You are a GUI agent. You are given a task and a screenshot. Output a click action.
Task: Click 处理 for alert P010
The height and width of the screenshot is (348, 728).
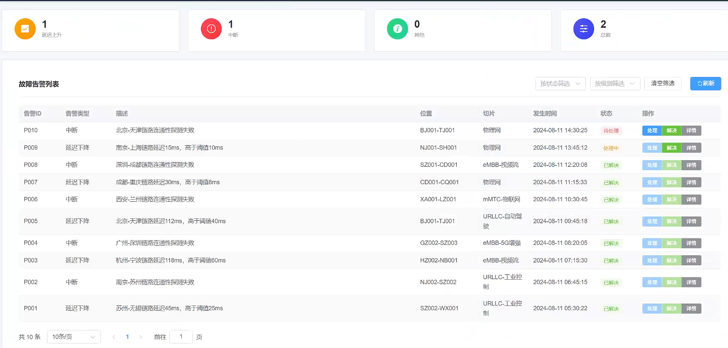tap(652, 130)
